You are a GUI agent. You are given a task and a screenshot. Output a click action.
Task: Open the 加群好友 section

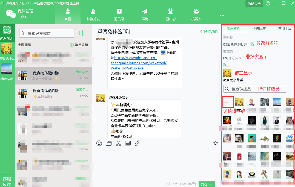93,15
